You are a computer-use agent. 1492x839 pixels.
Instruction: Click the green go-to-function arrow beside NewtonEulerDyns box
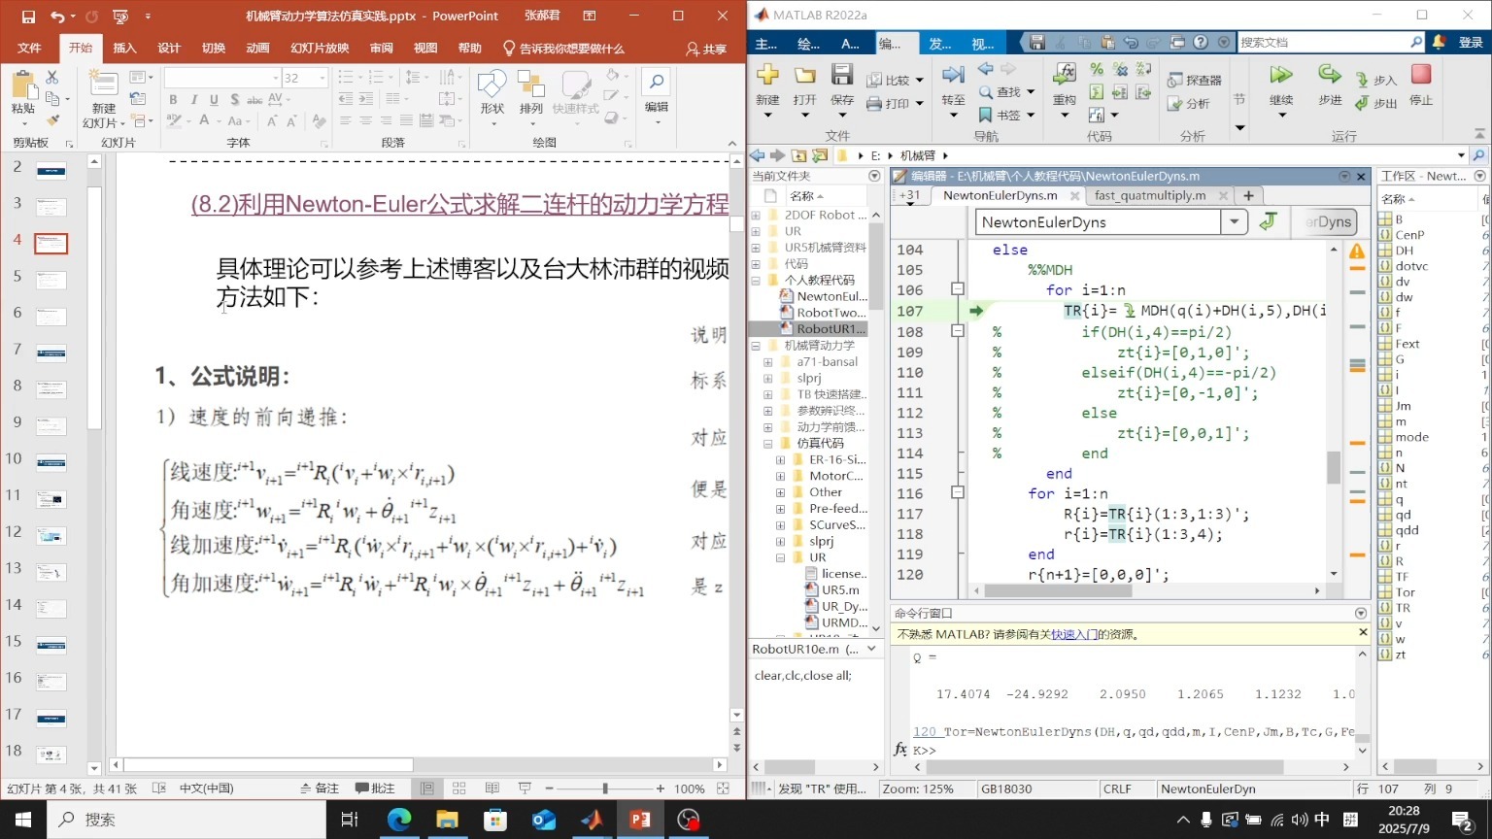[x=1268, y=221]
